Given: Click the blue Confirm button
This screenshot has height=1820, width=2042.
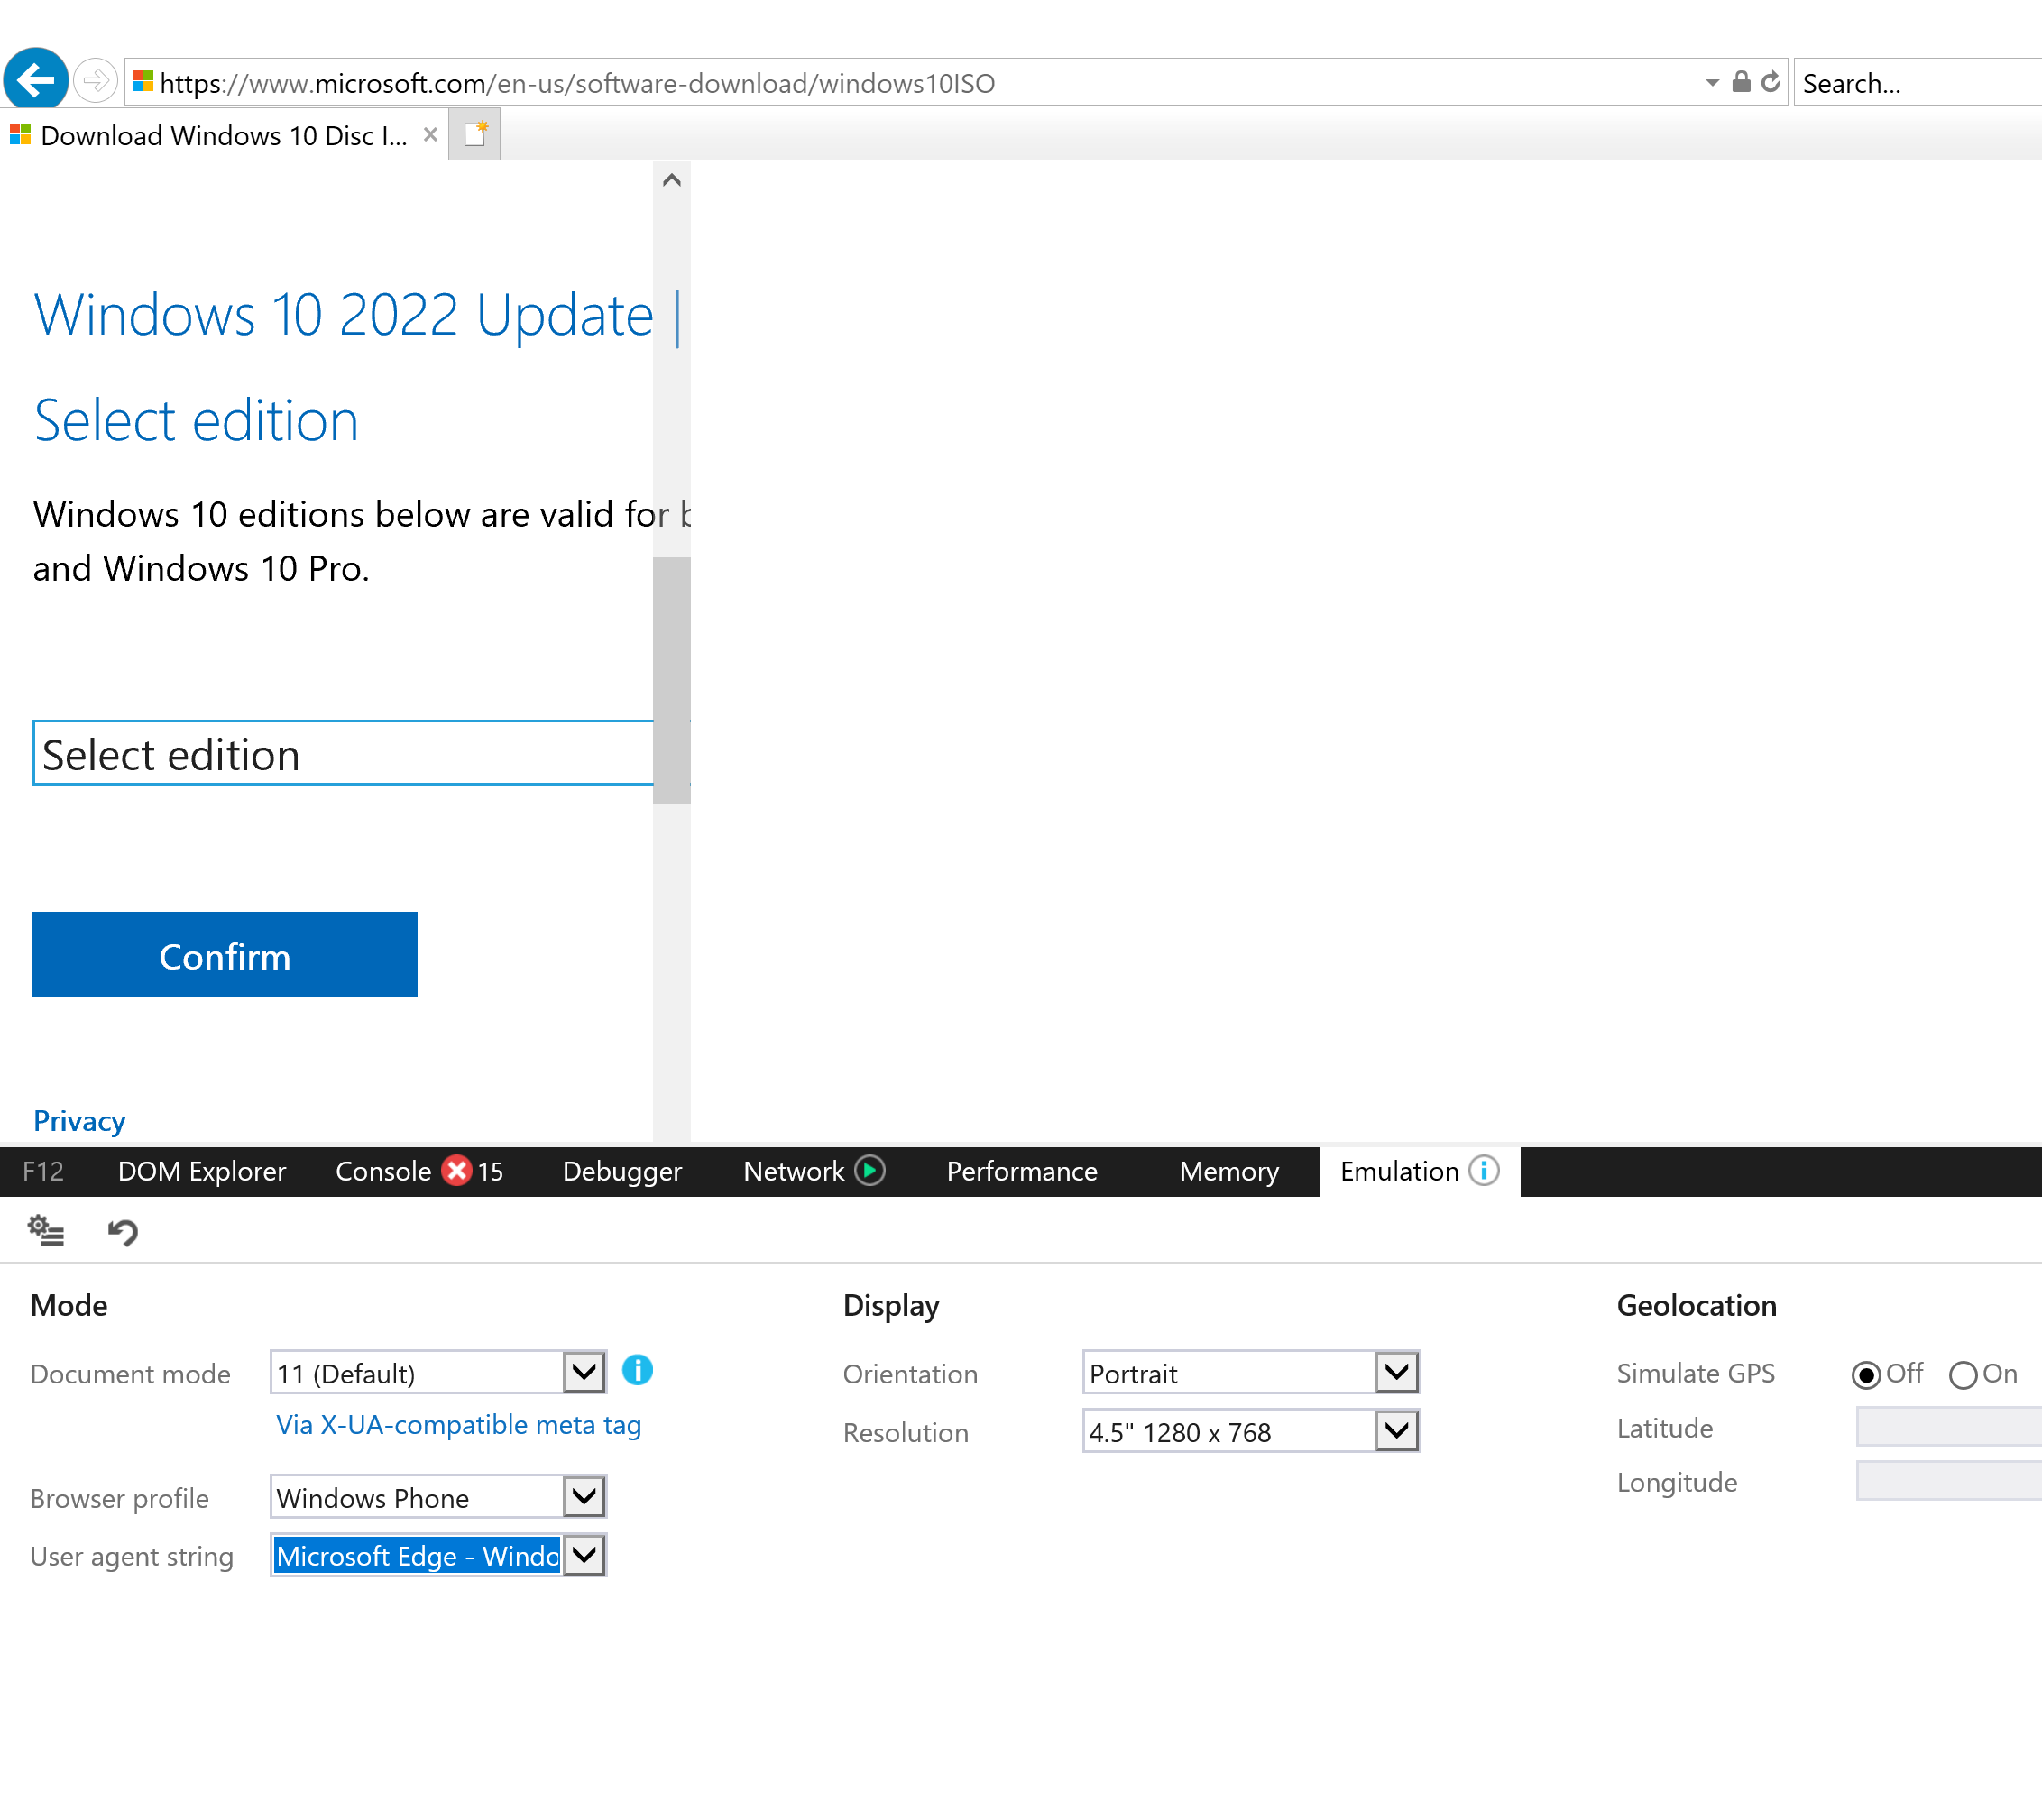Looking at the screenshot, I should 225,954.
